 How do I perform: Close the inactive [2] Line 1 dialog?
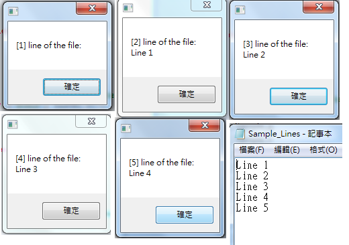pos(207,5)
